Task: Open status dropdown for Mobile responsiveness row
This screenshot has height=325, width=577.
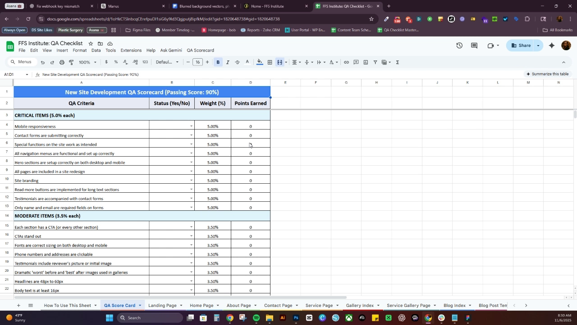Action: click(x=191, y=126)
